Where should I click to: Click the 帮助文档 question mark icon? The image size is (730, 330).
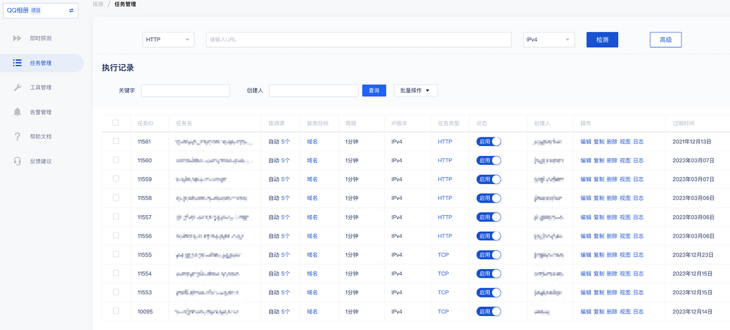17,137
